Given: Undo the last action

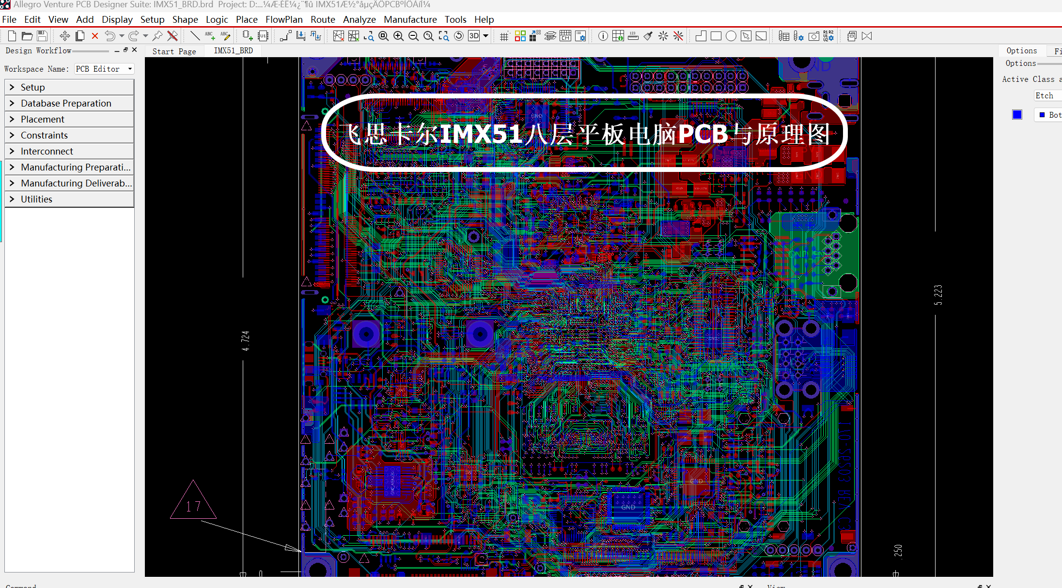Looking at the screenshot, I should 110,36.
